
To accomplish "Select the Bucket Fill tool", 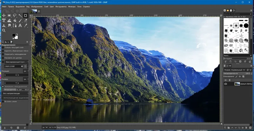I will 15,21.
